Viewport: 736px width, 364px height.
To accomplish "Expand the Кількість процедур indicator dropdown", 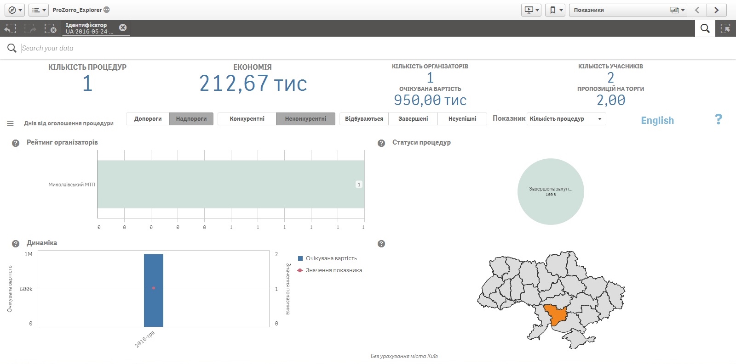I will 566,119.
